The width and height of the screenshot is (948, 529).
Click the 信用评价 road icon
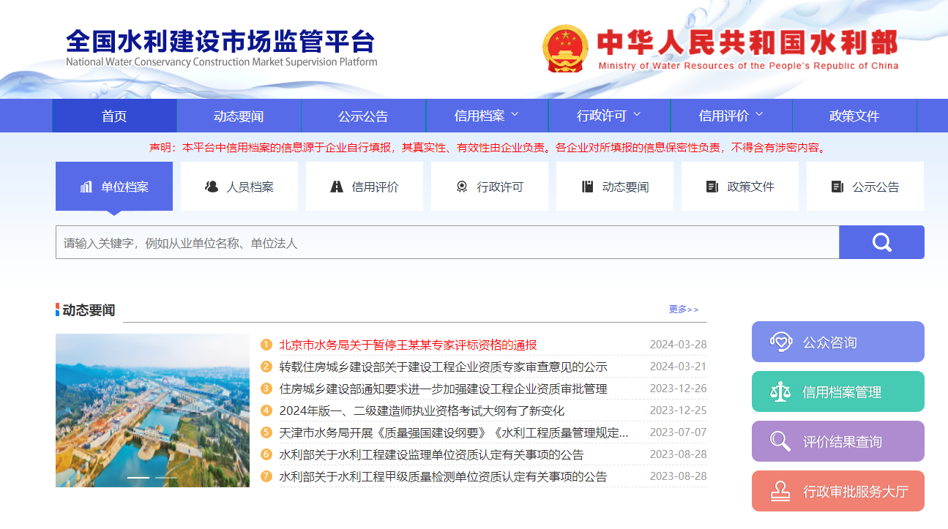[x=337, y=187]
